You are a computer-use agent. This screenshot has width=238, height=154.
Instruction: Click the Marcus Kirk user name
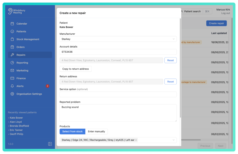pos(223,9)
